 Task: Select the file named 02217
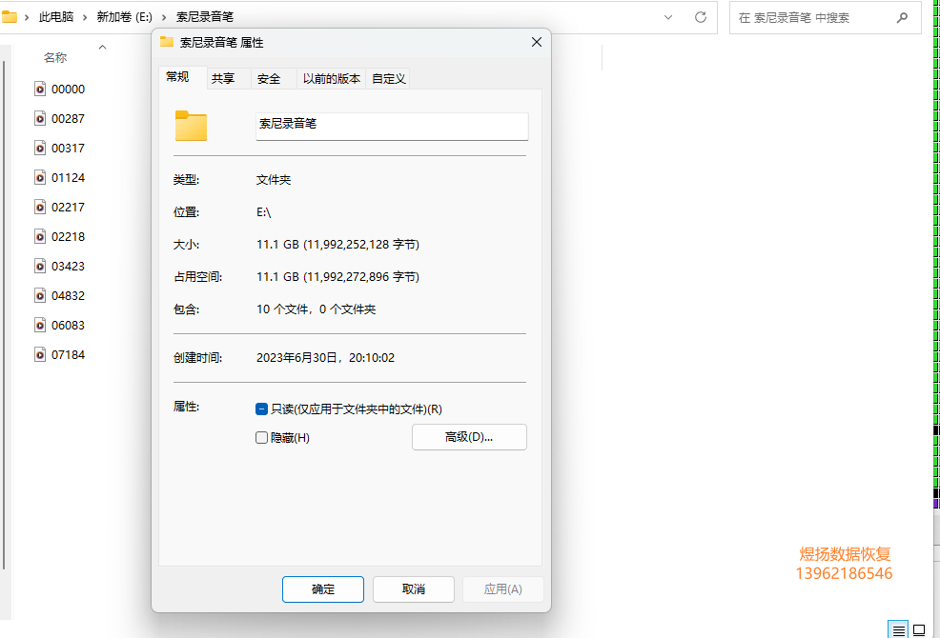point(69,208)
